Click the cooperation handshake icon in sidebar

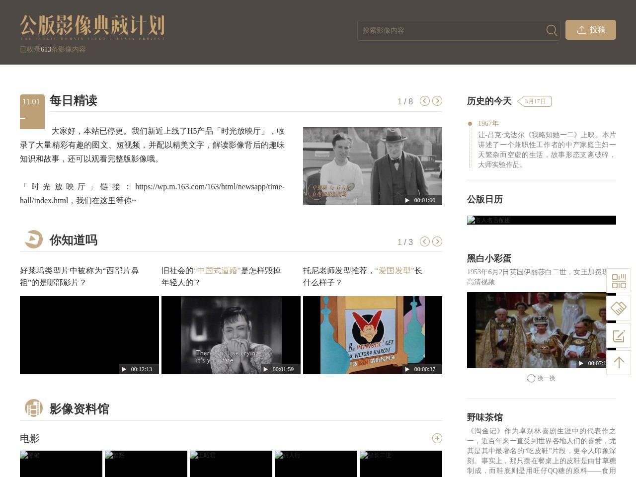click(x=619, y=308)
